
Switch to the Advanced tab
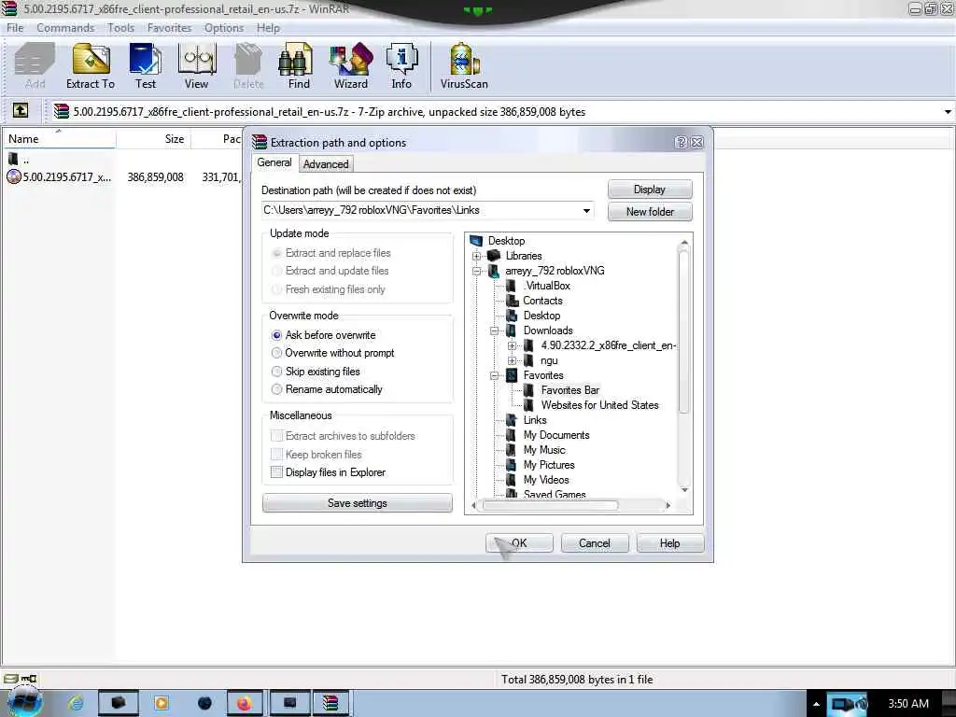click(x=326, y=164)
